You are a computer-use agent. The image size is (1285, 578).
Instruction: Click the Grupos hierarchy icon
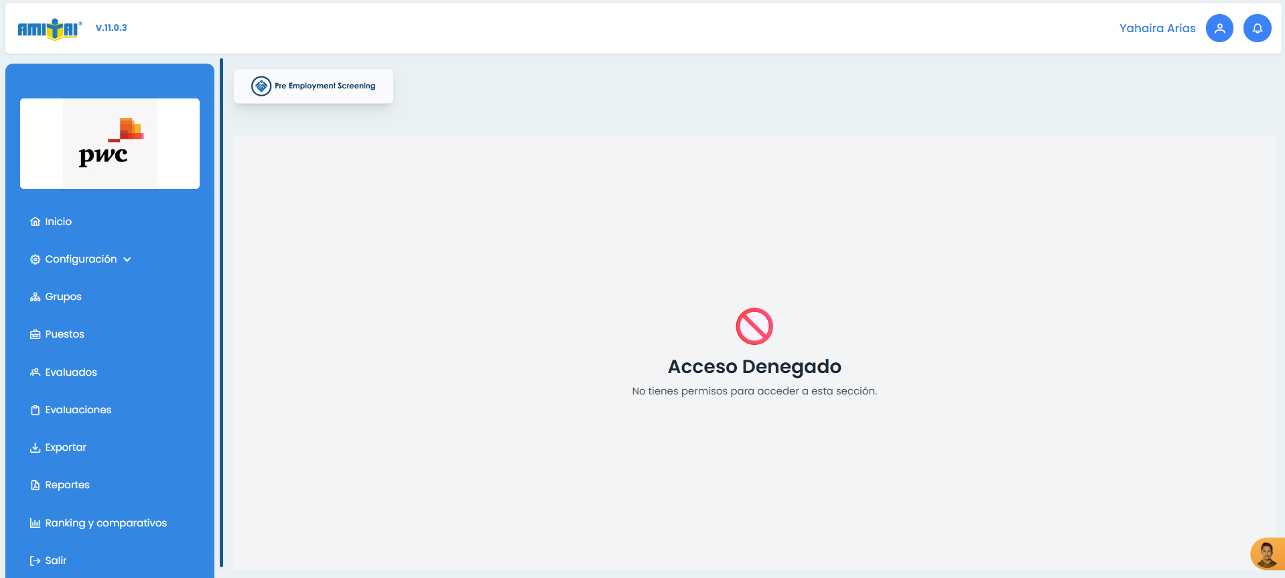[x=35, y=297]
